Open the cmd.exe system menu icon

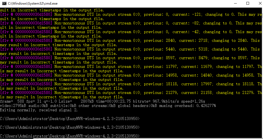click(x=4, y=3)
